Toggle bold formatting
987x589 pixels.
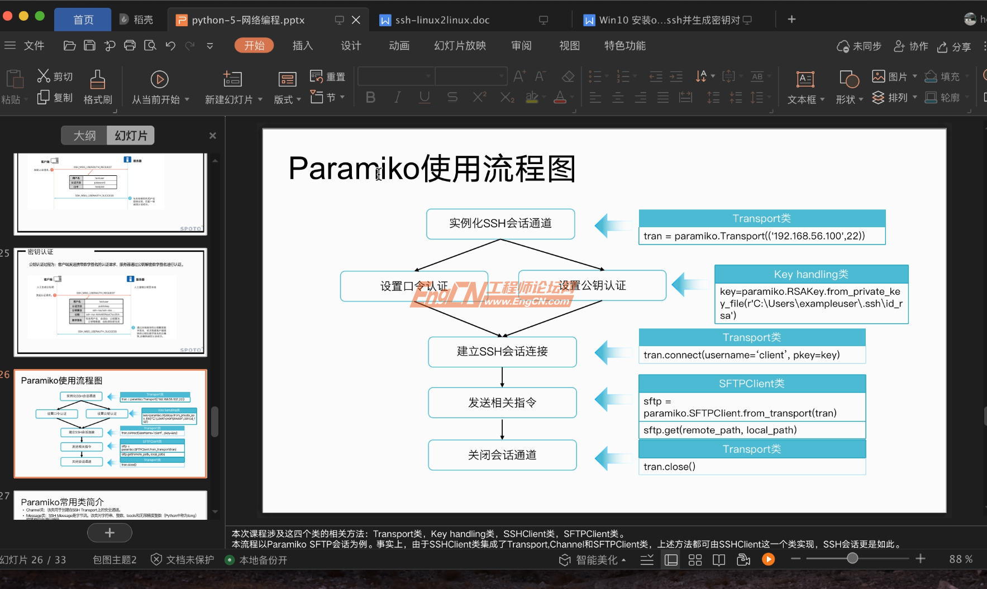pos(370,97)
